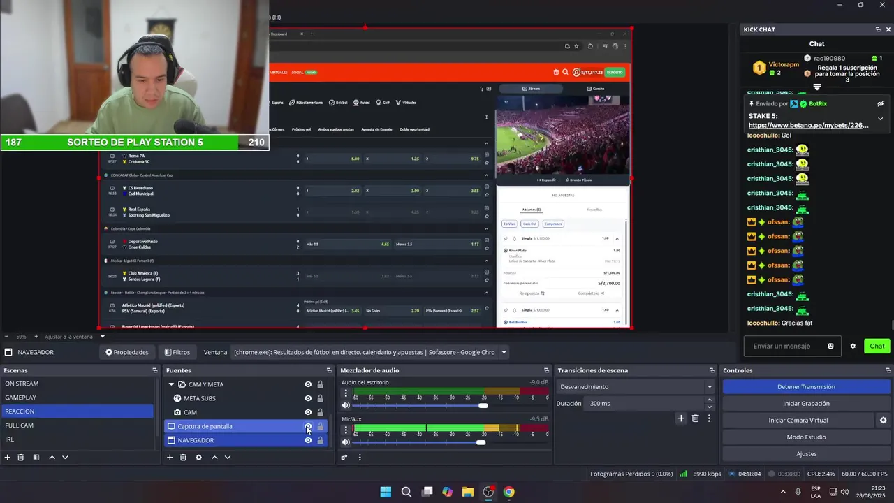Select the FULL CAM scene
Image resolution: width=894 pixels, height=503 pixels.
77,425
